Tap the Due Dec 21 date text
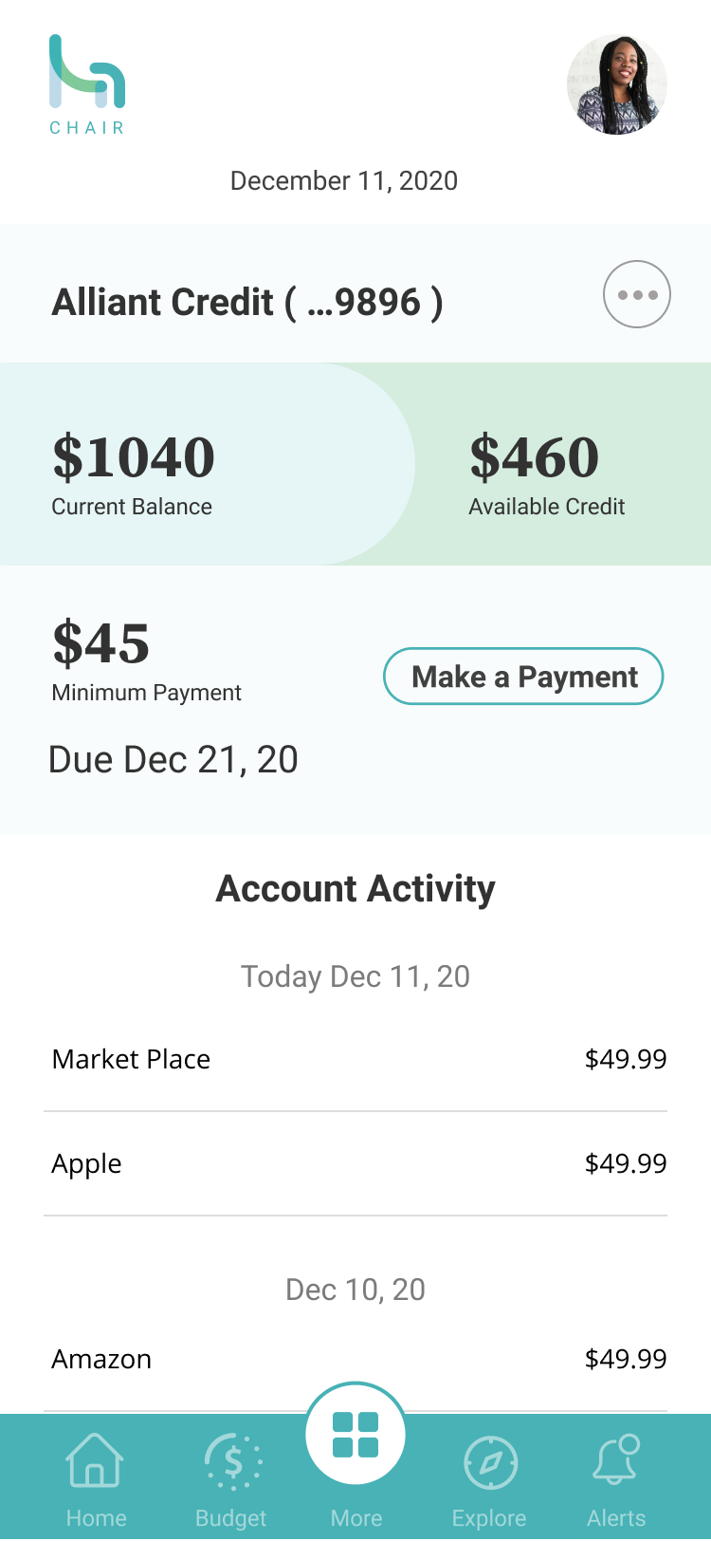Image resolution: width=711 pixels, height=1541 pixels. [x=173, y=760]
